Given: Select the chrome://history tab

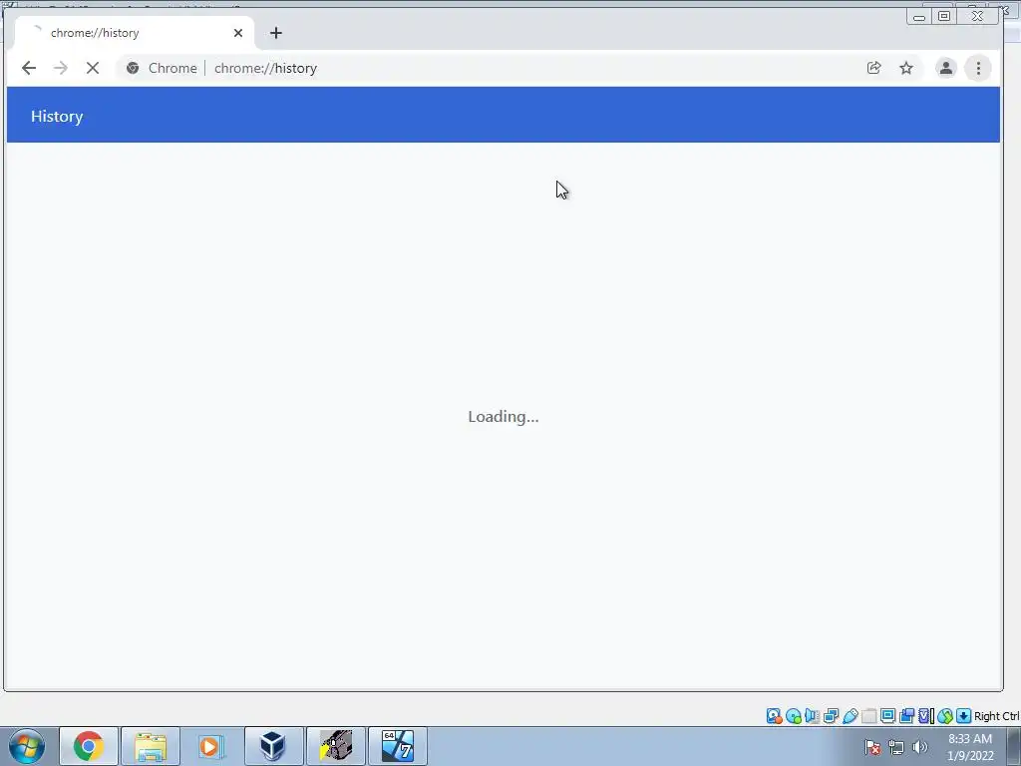Looking at the screenshot, I should click(x=134, y=33).
